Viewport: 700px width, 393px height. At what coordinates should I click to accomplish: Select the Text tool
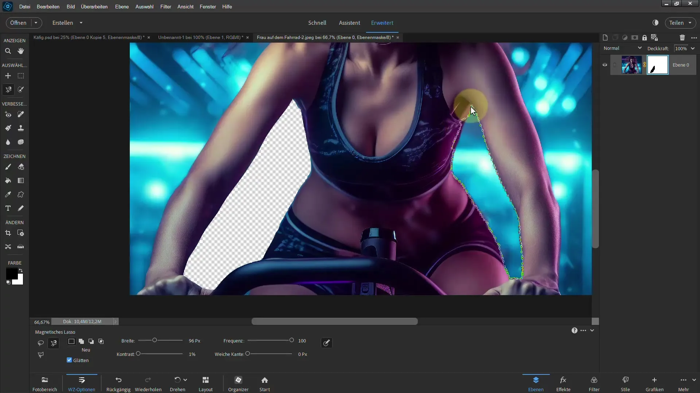click(x=8, y=208)
